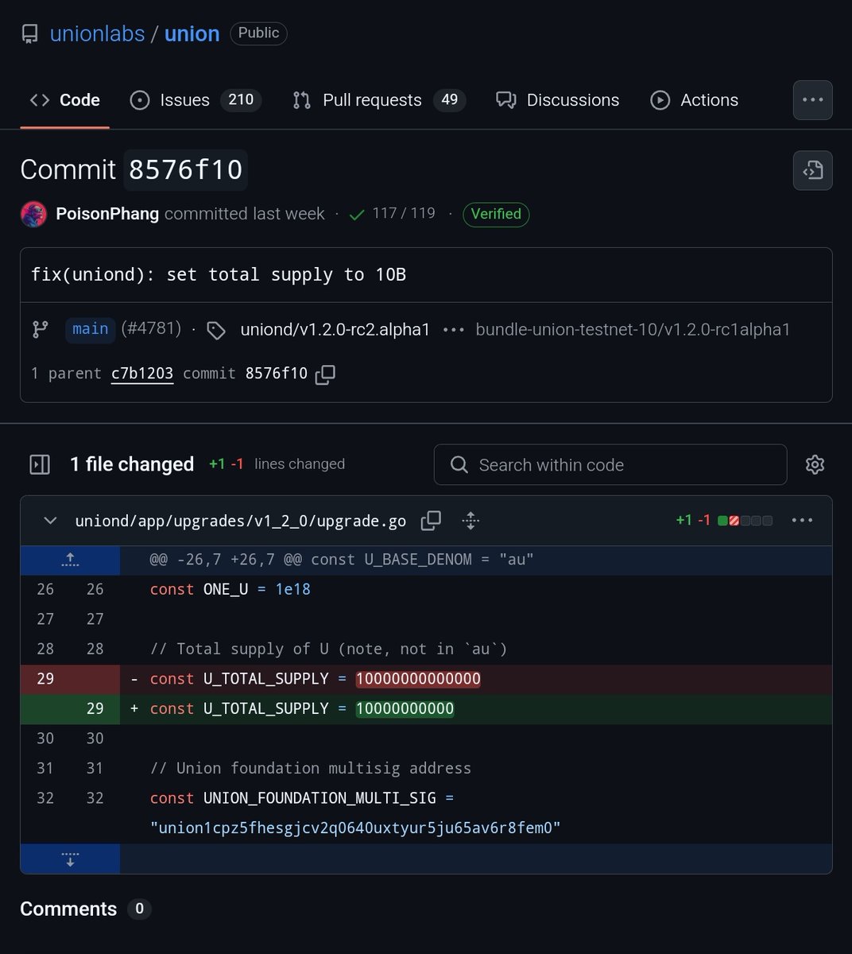Expand hidden tags with the ellipsis
This screenshot has width=852, height=954.
pyautogui.click(x=453, y=329)
